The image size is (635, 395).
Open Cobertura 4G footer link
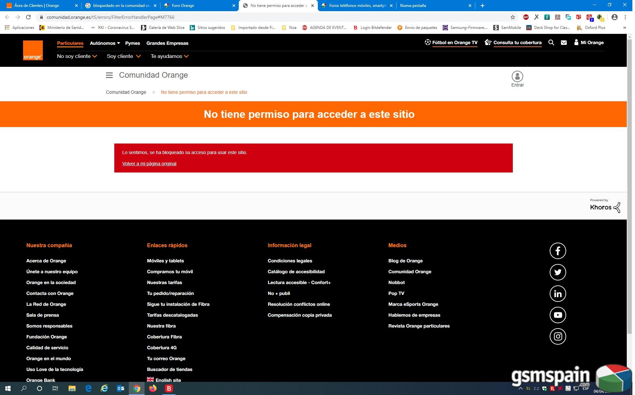click(162, 348)
